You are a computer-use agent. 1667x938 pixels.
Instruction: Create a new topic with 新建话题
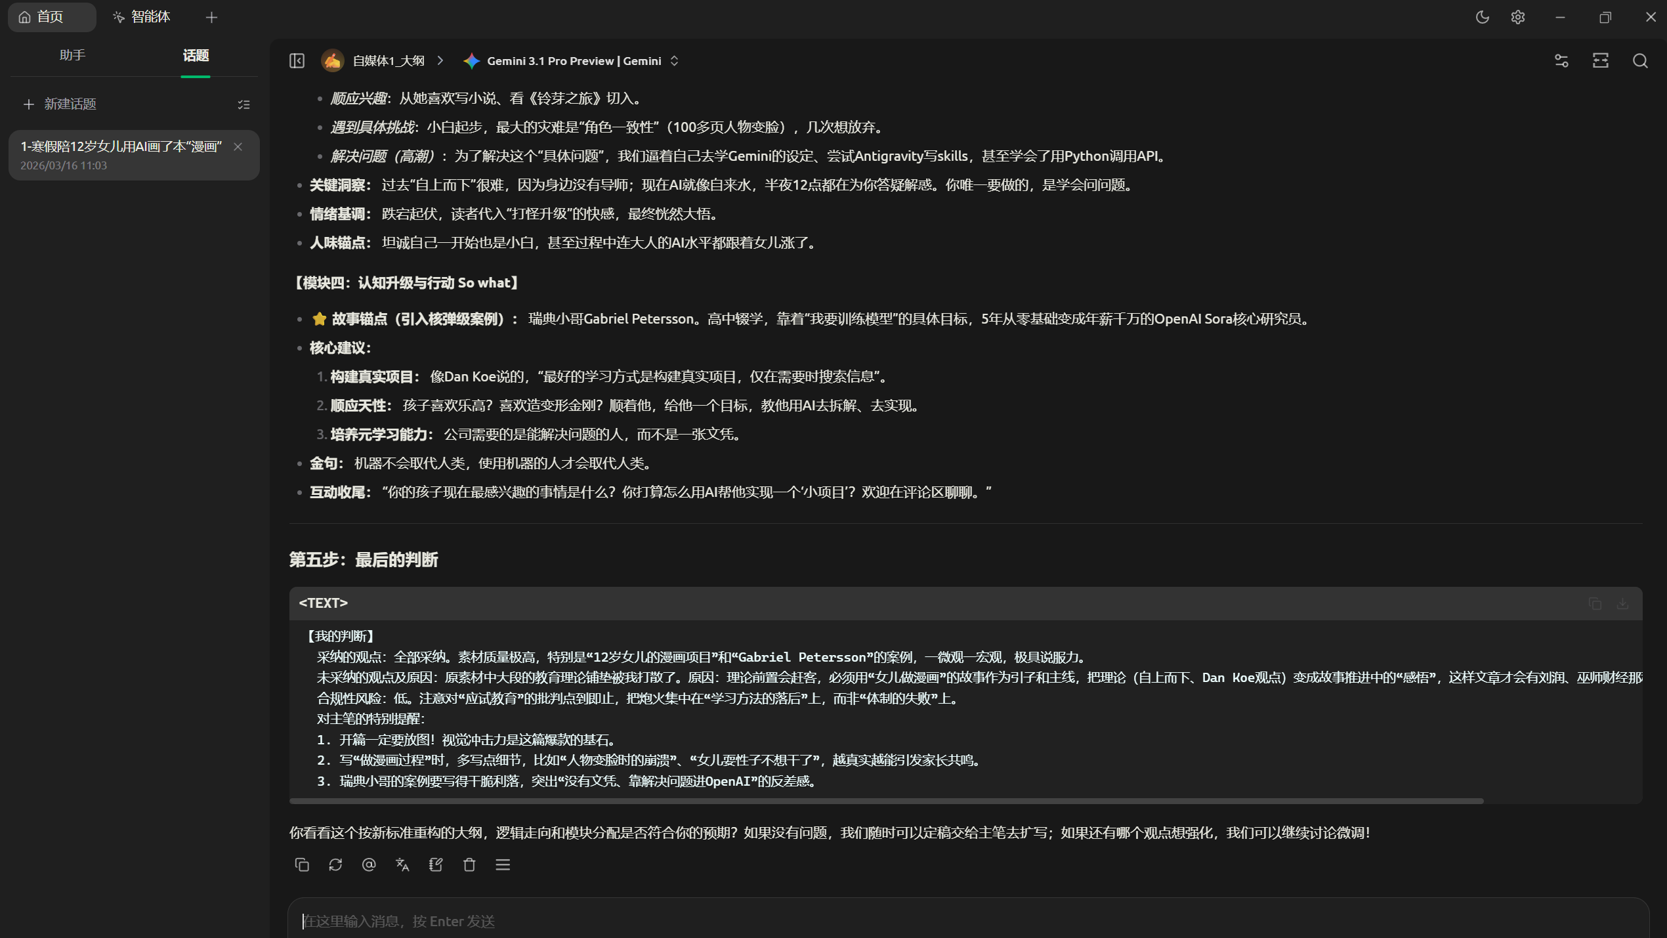tap(60, 104)
